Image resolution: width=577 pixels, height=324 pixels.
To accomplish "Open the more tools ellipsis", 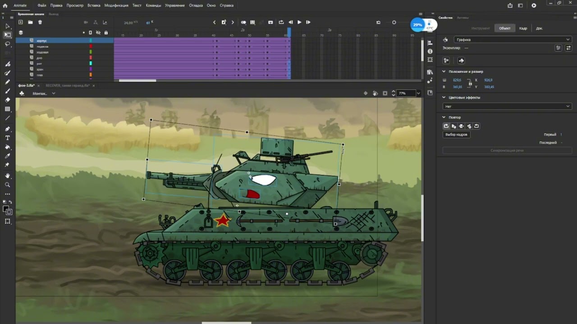I will (8, 194).
